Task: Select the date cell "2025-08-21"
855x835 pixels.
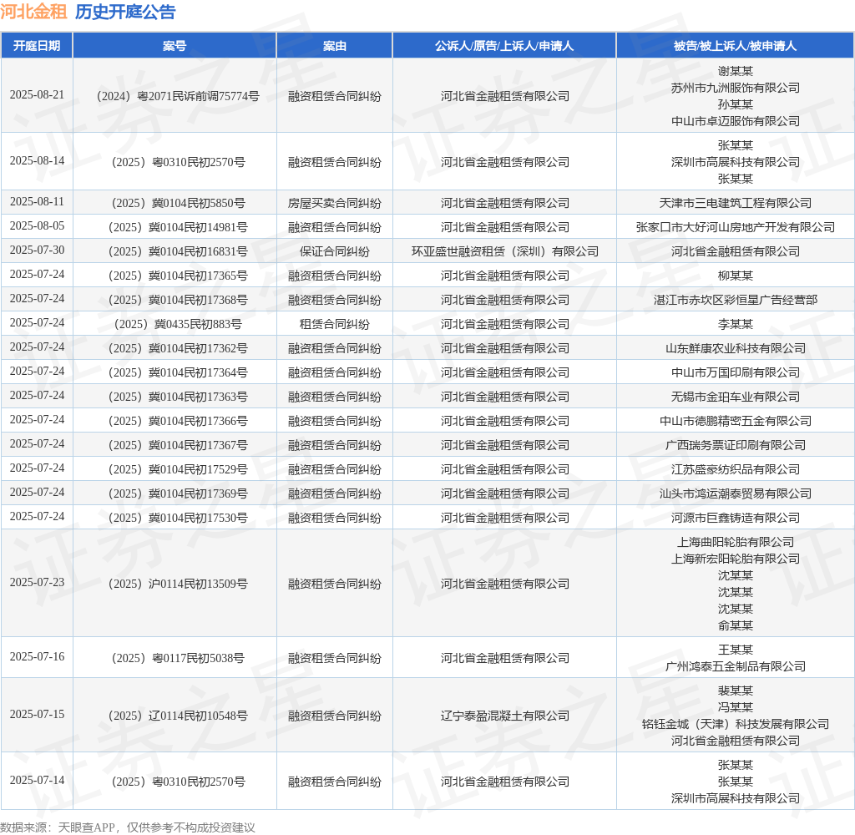Action: tap(37, 95)
